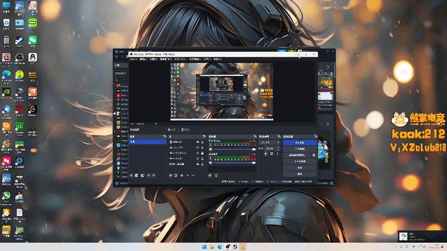The width and height of the screenshot is (447, 251).
Task: Click the gear Properties button above the docks
Action: 172,130
